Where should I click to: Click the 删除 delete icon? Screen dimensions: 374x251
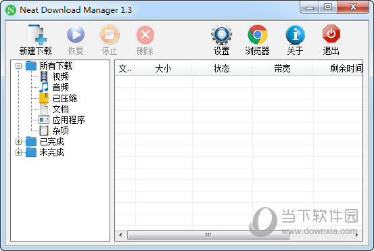tap(145, 35)
